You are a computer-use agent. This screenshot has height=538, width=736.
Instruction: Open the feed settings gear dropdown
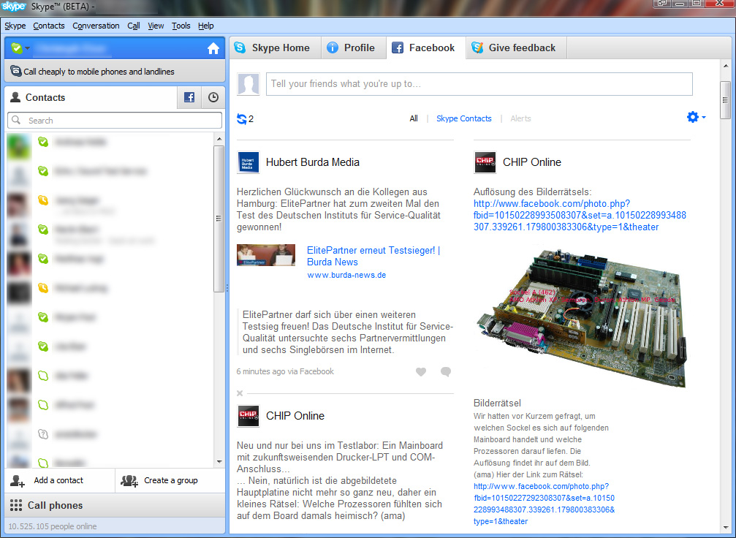click(x=695, y=118)
